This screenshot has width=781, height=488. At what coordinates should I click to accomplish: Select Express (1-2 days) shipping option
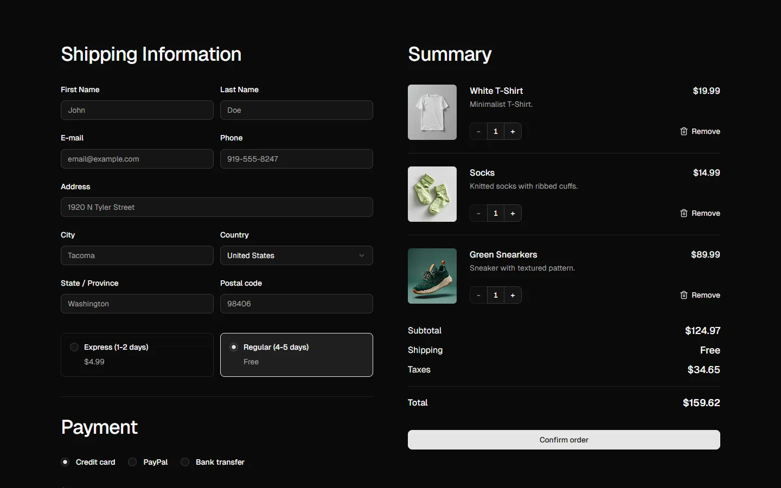[x=74, y=347]
